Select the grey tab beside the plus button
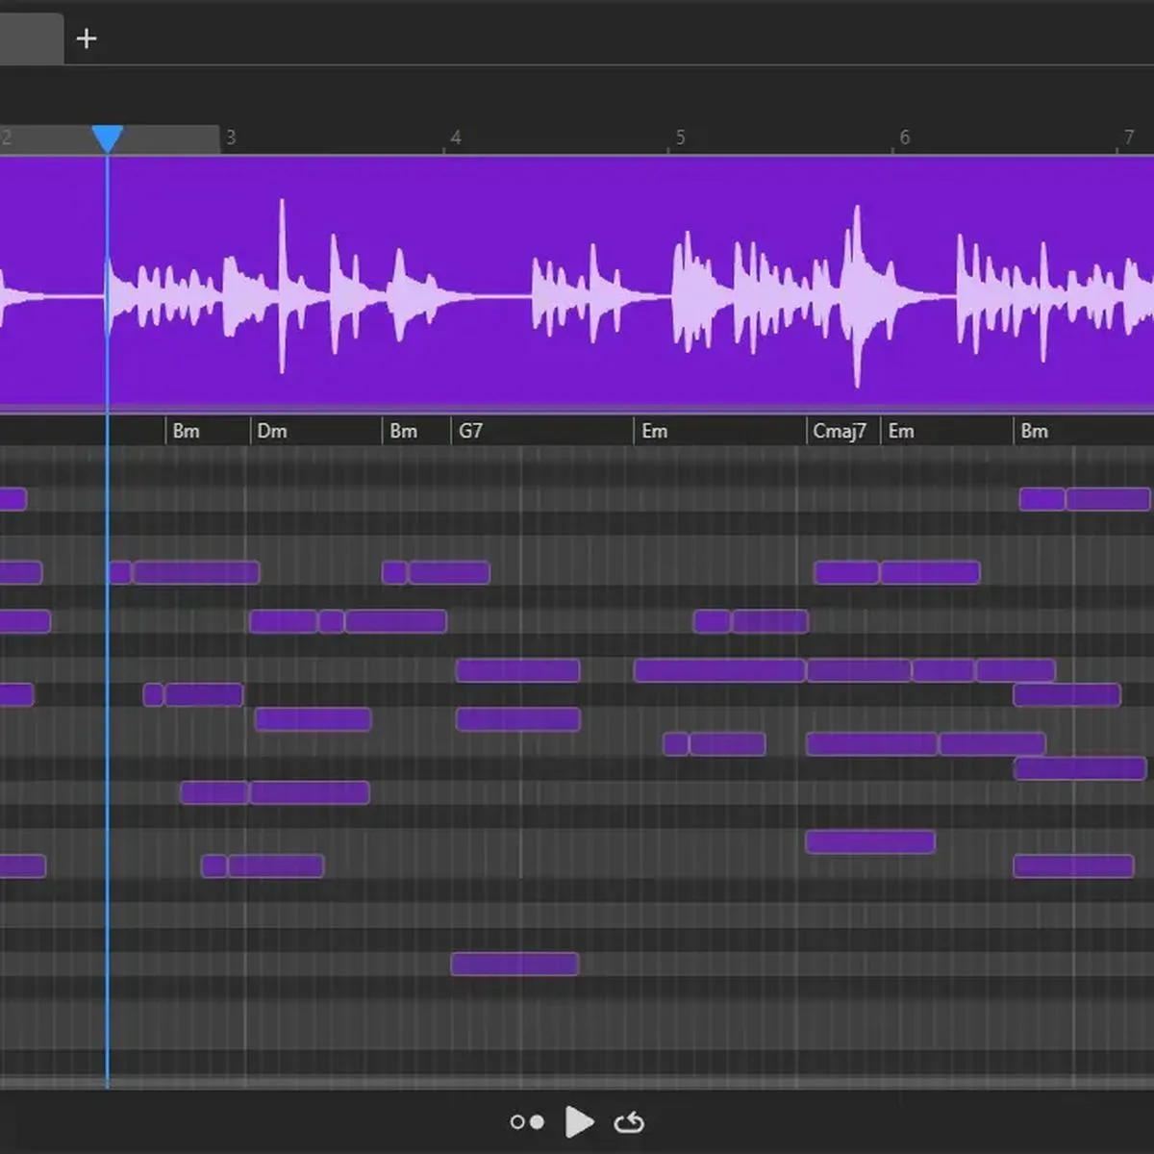Screen dimensions: 1154x1154 point(32,38)
